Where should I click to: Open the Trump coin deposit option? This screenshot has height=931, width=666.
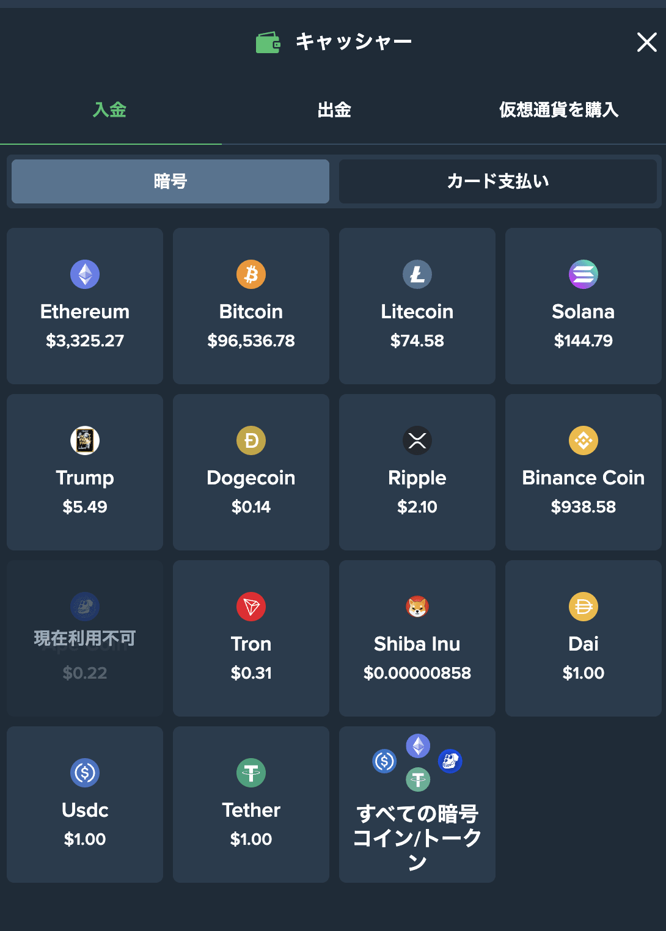pos(85,472)
